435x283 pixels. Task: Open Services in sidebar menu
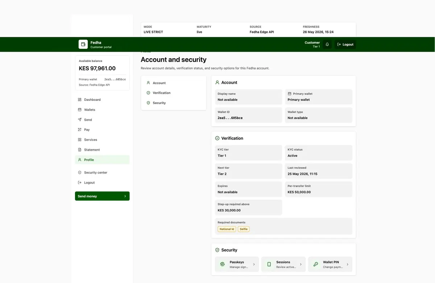coord(102,140)
